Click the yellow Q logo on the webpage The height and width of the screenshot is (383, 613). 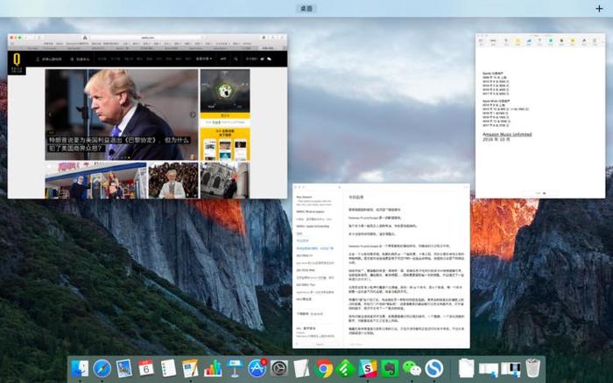pyautogui.click(x=17, y=62)
